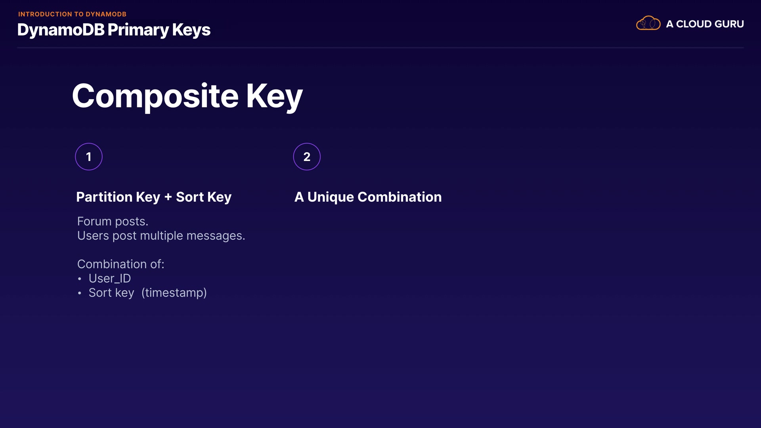
Task: Click the horizontal divider line under the header
Action: (x=380, y=48)
